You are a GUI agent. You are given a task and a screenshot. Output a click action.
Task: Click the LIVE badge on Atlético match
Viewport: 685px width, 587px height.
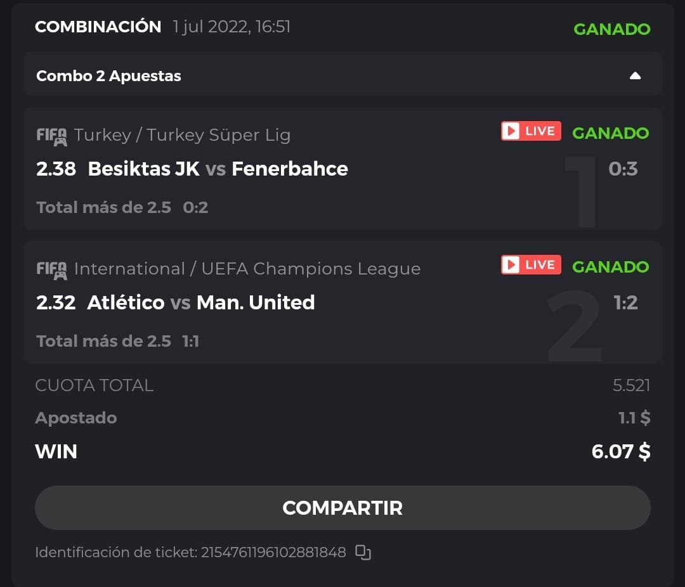tap(531, 264)
